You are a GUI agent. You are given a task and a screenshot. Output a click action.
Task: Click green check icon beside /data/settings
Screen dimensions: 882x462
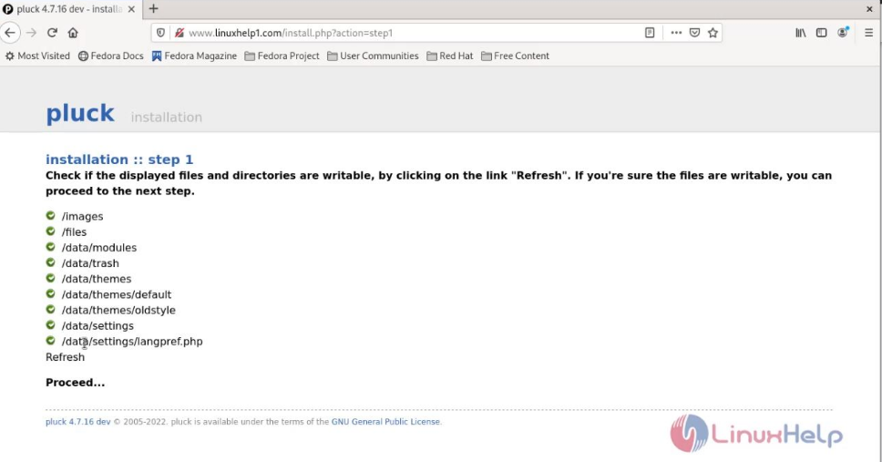pyautogui.click(x=51, y=325)
